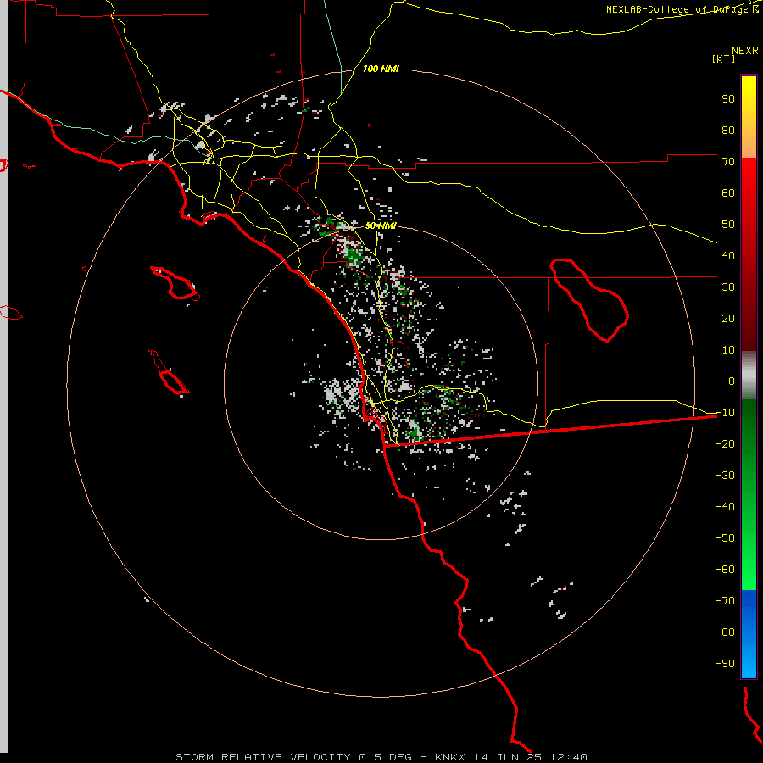Click the -70 value on the velocity scale
This screenshot has height=763, width=763.
(725, 601)
